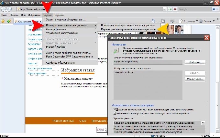Viewport: 220px width, 138px height.
Task: Select the Низкий filter level option
Action: (x=159, y=132)
